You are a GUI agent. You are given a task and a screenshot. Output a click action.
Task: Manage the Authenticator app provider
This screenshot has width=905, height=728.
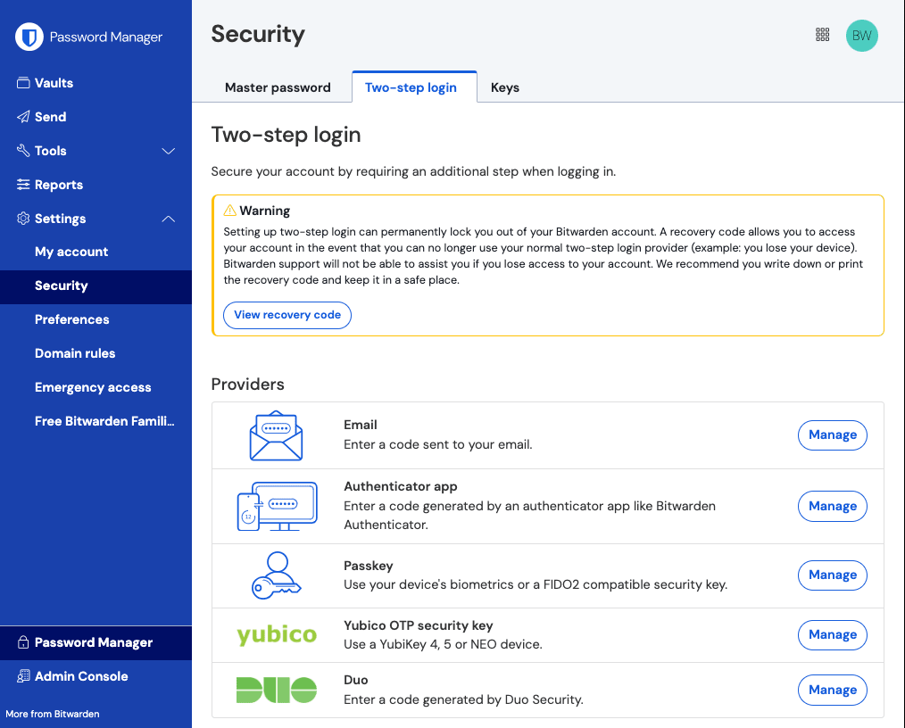coord(832,506)
